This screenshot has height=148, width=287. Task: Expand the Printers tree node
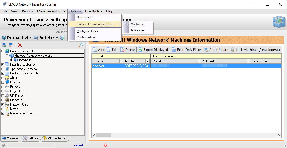pyautogui.click(x=3, y=87)
